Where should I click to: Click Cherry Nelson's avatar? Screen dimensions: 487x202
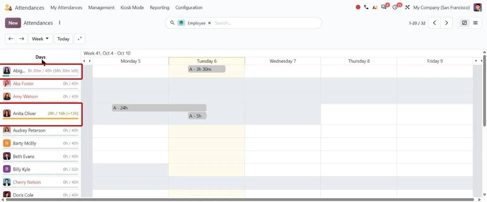tap(7, 182)
